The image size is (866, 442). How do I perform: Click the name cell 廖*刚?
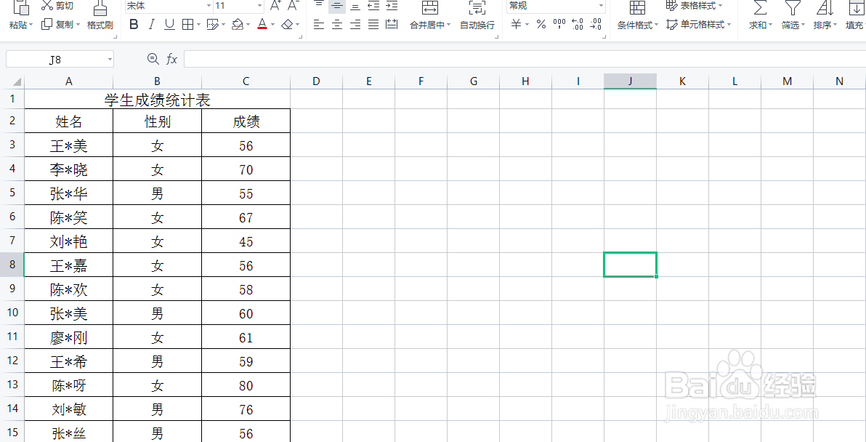tap(68, 337)
